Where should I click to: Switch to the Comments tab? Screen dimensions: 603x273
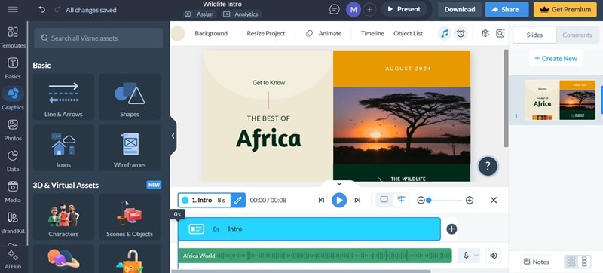pyautogui.click(x=577, y=35)
